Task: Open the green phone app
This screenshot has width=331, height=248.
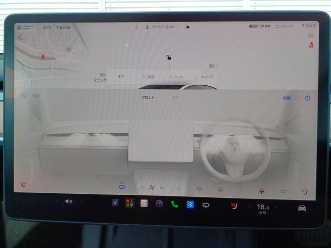Action: point(175,204)
